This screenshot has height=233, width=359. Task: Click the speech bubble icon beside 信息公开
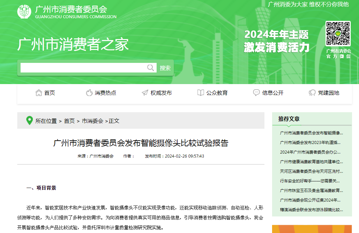pyautogui.click(x=256, y=93)
